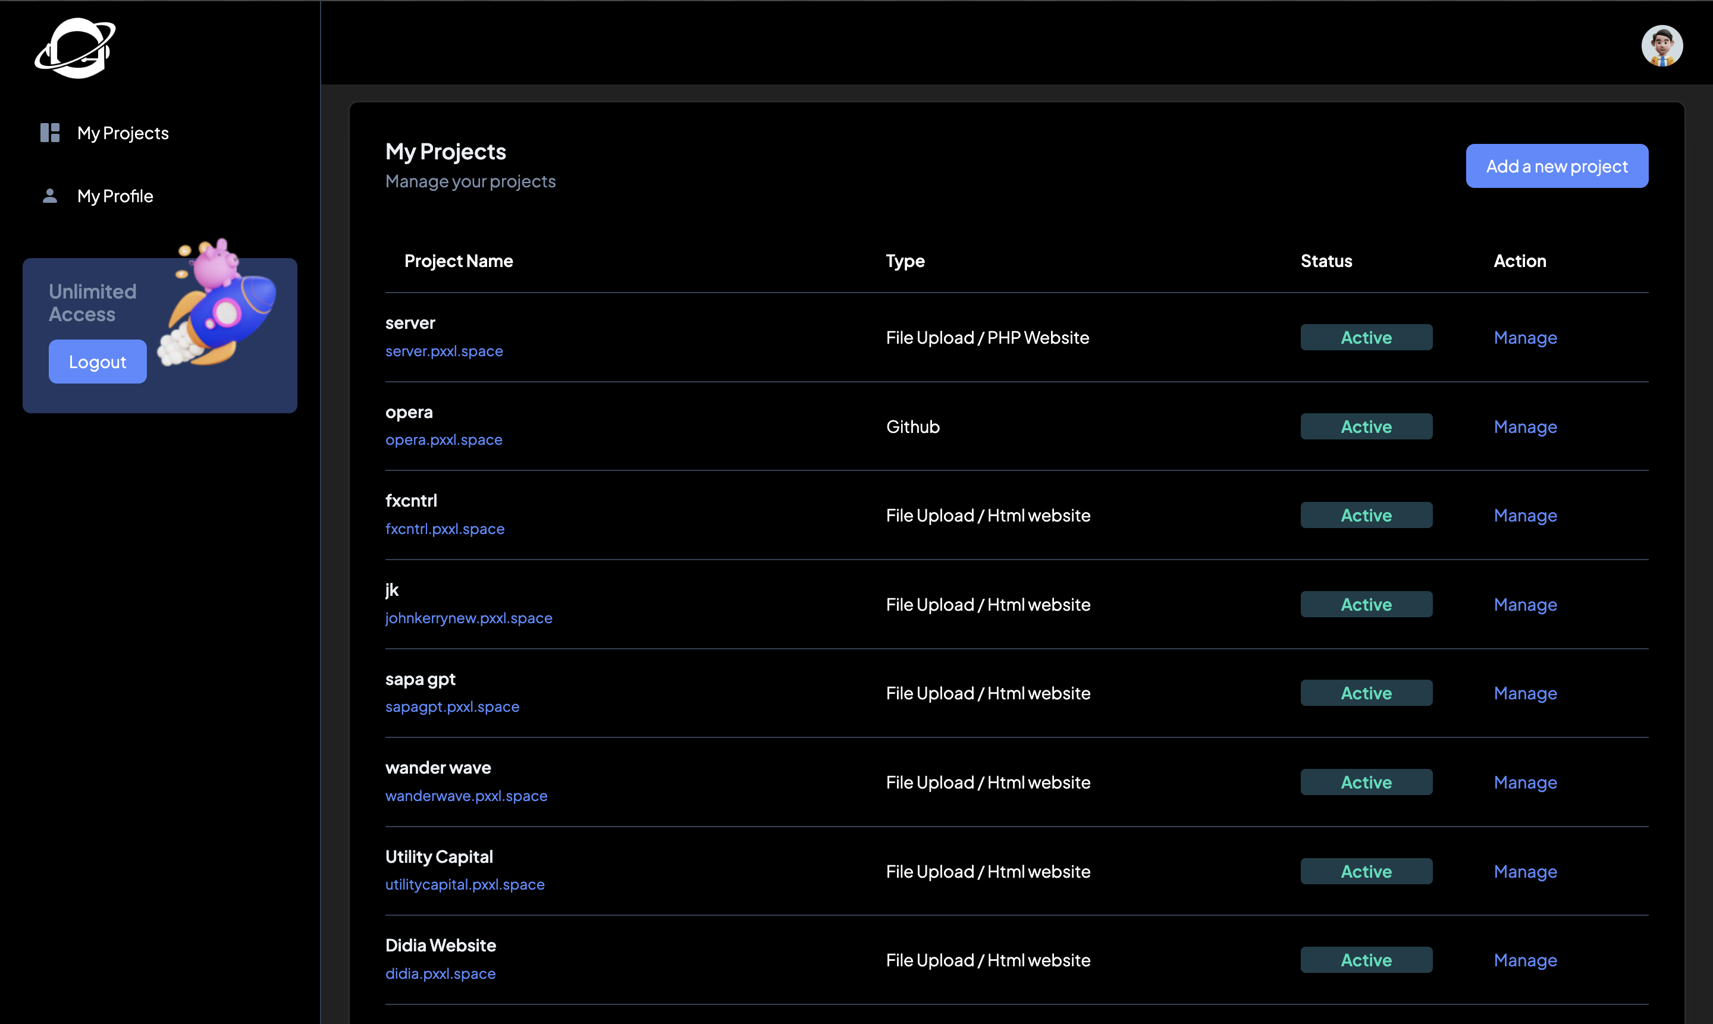Click the opera project name
1713x1024 pixels.
coord(409,412)
